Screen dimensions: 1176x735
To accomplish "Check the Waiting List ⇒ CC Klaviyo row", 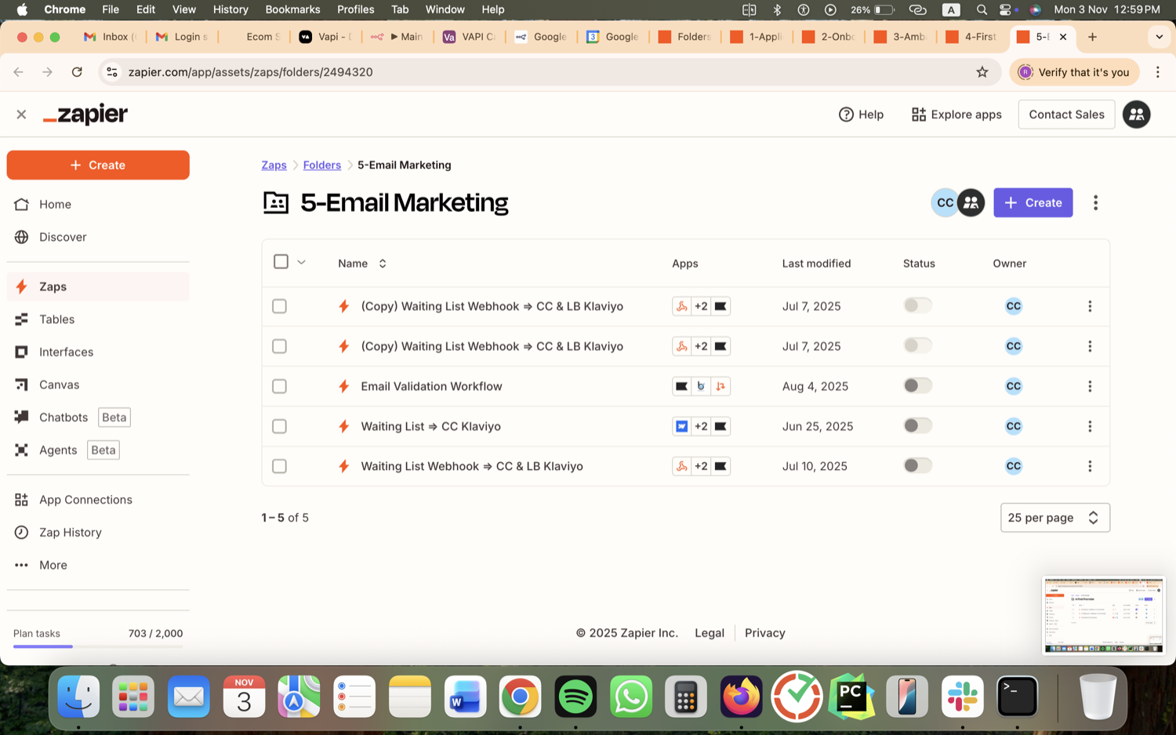I will pyautogui.click(x=279, y=426).
